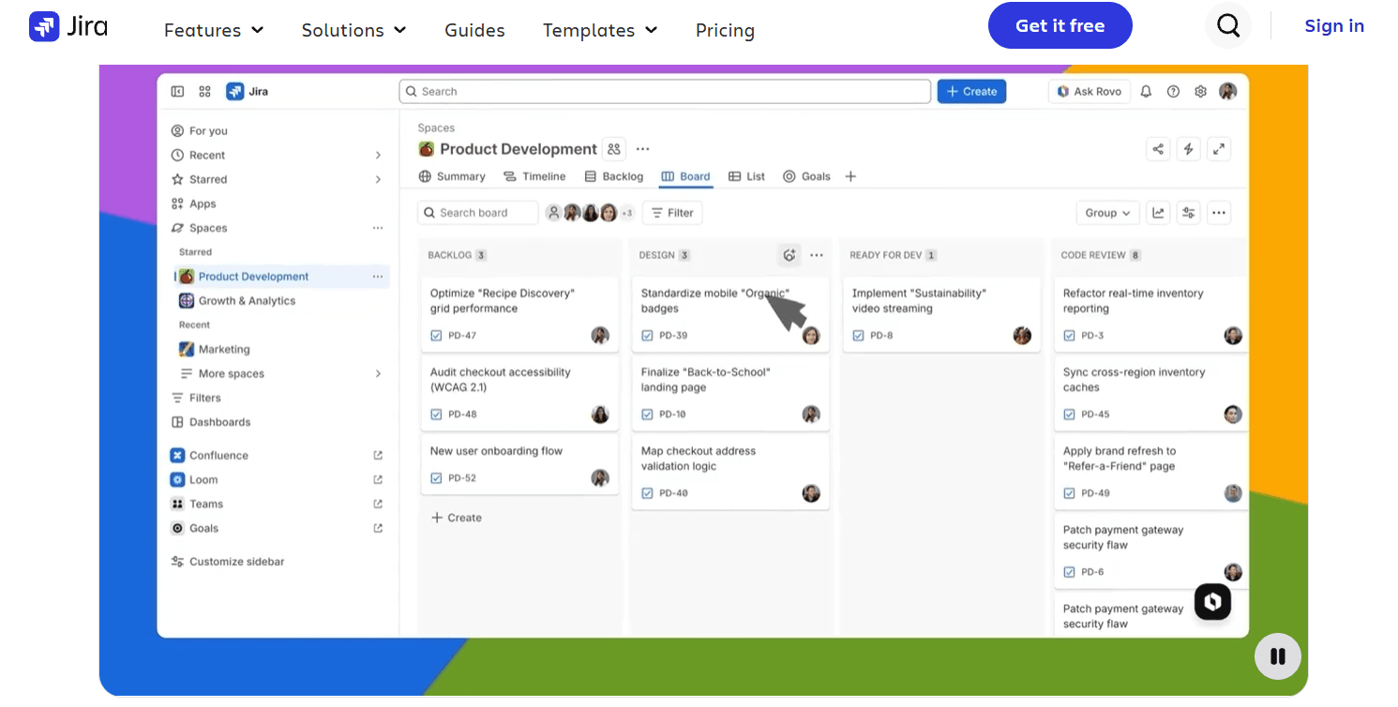Open the Templates dropdown menu
The image size is (1398, 707).
[600, 30]
